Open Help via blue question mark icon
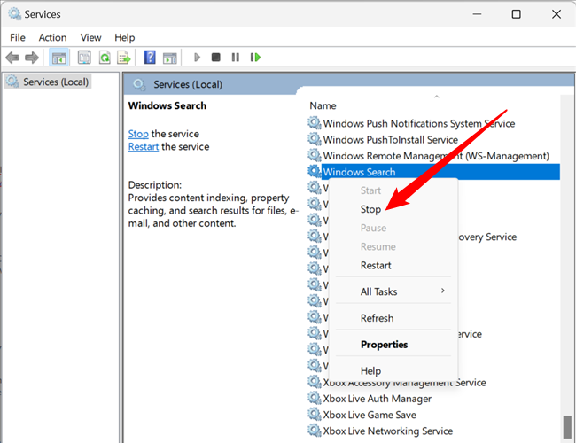The height and width of the screenshot is (443, 576). [150, 58]
